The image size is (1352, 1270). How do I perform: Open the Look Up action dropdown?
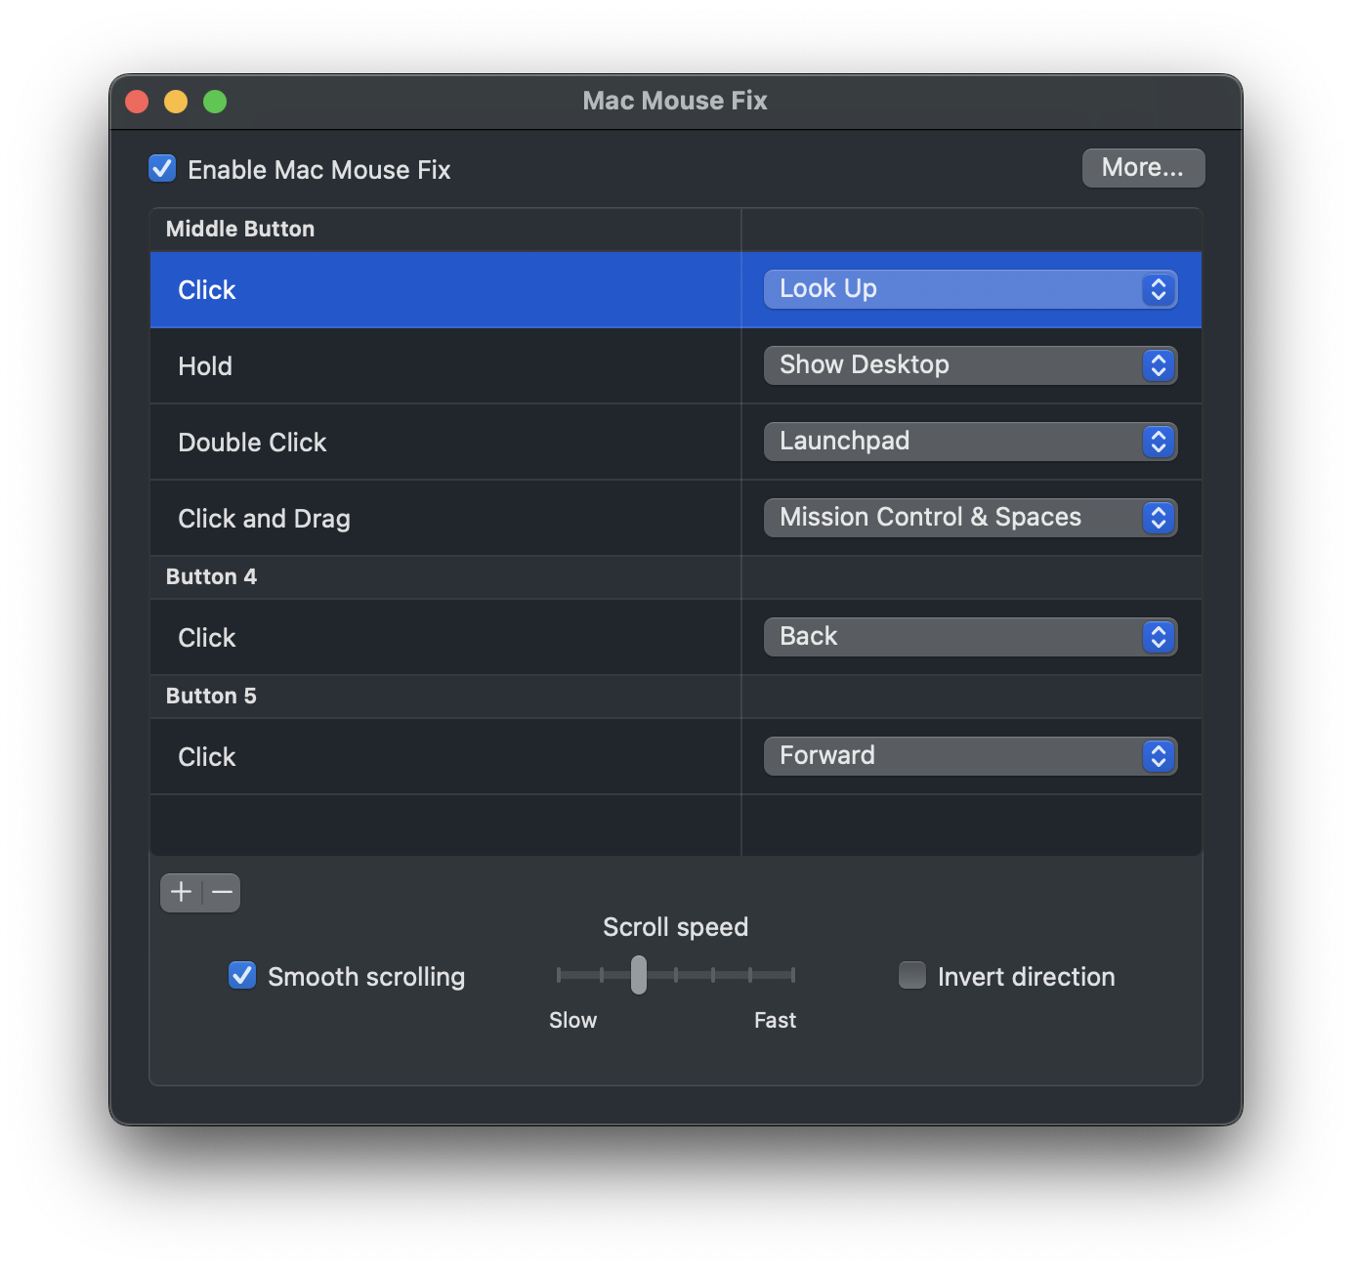coord(970,289)
